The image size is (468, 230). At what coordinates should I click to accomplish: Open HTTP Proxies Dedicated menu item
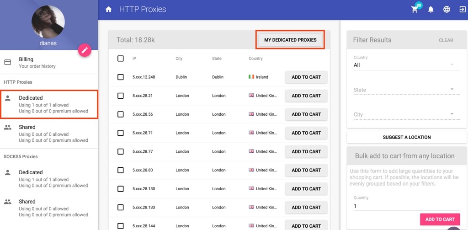(x=49, y=104)
